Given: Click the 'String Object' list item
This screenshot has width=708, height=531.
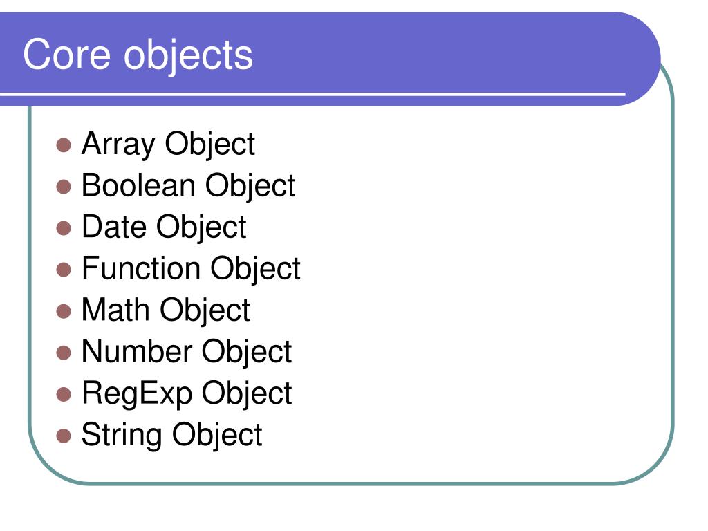Looking at the screenshot, I should (171, 436).
